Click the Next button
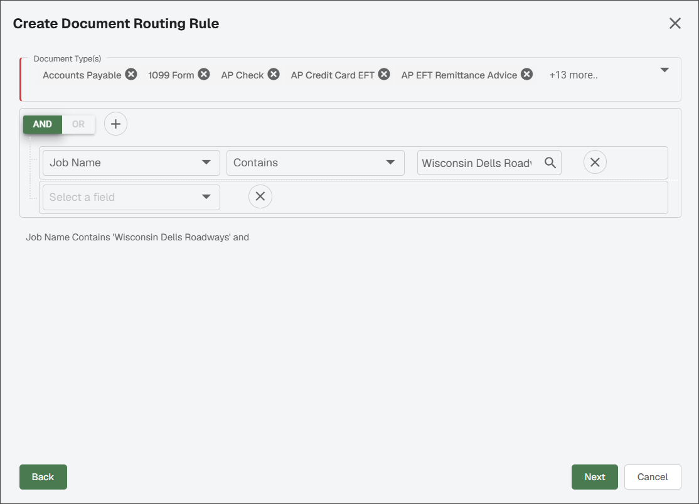The width and height of the screenshot is (699, 504). click(x=595, y=477)
